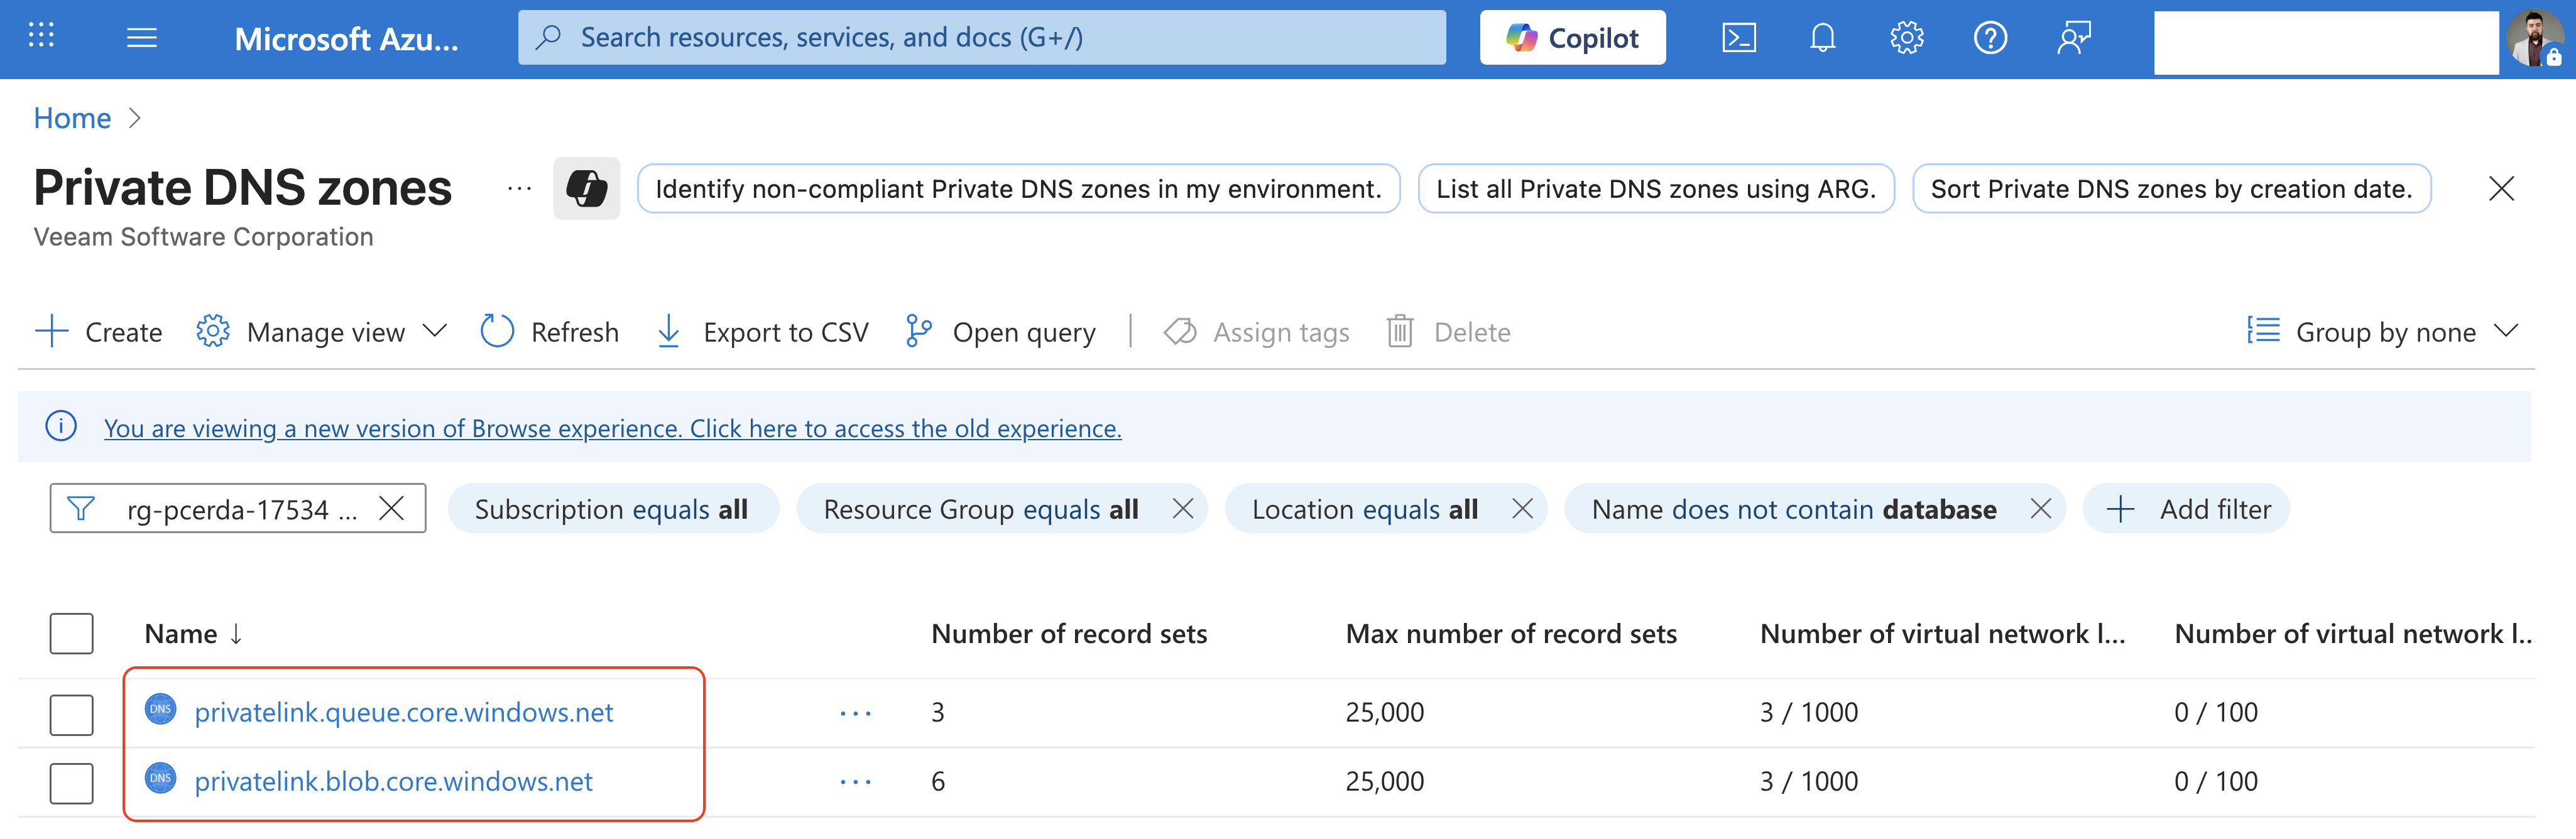Toggle the select-all checkbox in header
Screen dimensions: 2576x839
72,634
